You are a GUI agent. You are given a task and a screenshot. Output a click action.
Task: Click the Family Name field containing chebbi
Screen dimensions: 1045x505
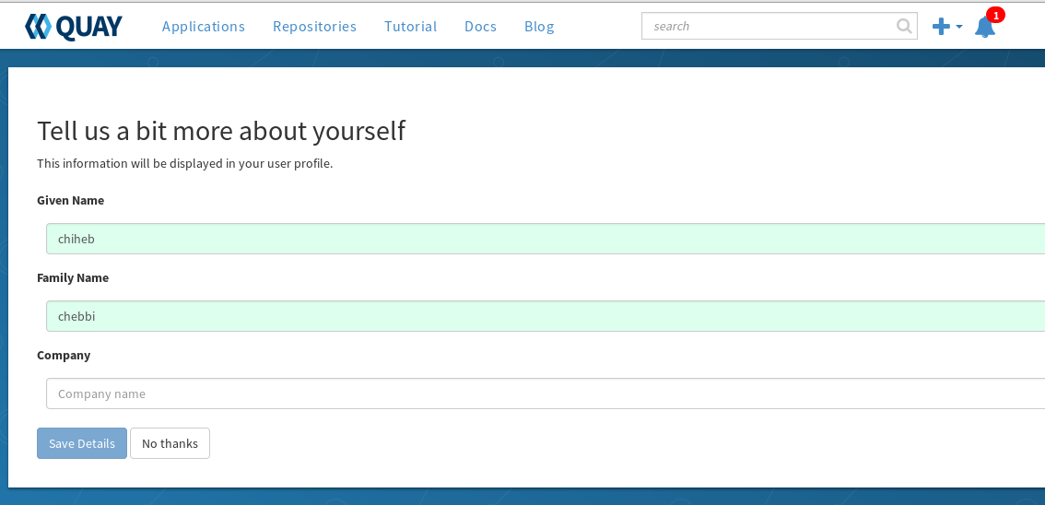click(x=546, y=316)
